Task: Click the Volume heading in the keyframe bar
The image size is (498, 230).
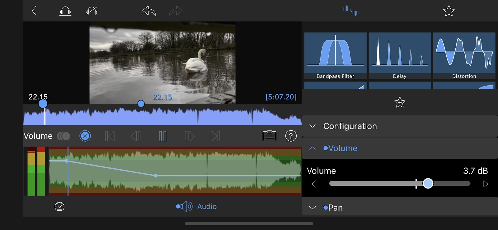Action: tap(38, 136)
